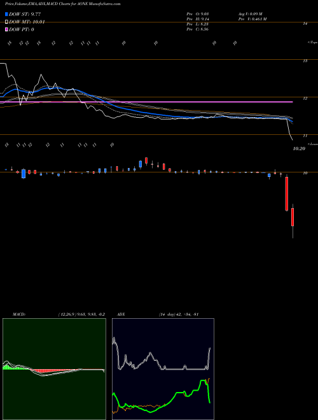Open the ADX indicator chart panel

[163, 369]
